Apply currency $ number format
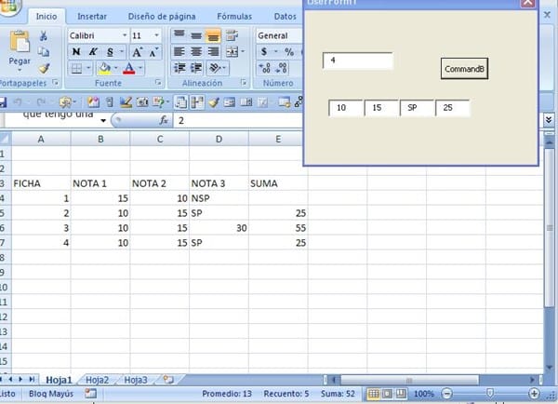The width and height of the screenshot is (558, 404). 264,52
